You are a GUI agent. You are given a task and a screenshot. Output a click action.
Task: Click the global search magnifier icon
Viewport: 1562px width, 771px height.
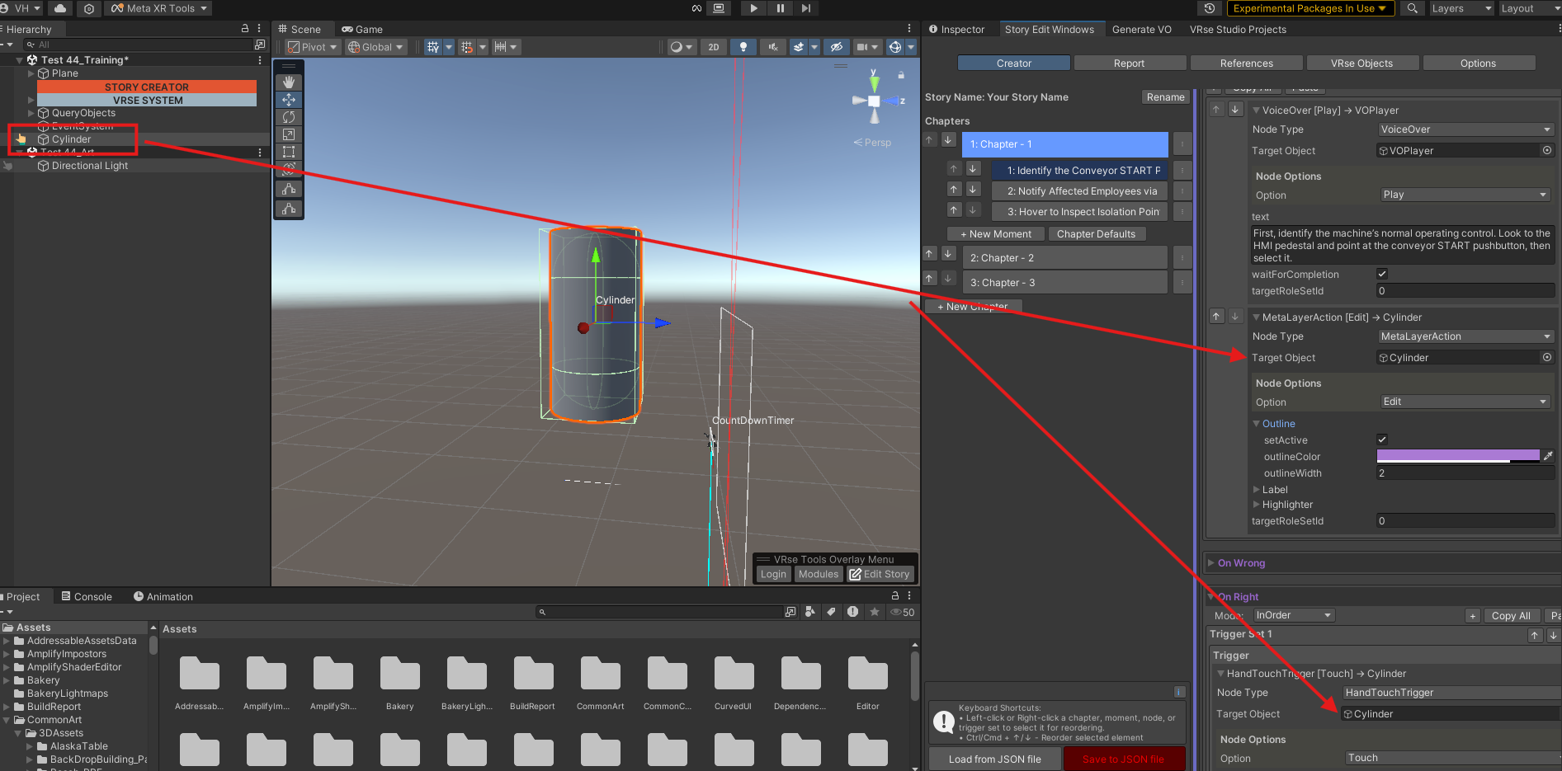(x=1413, y=8)
